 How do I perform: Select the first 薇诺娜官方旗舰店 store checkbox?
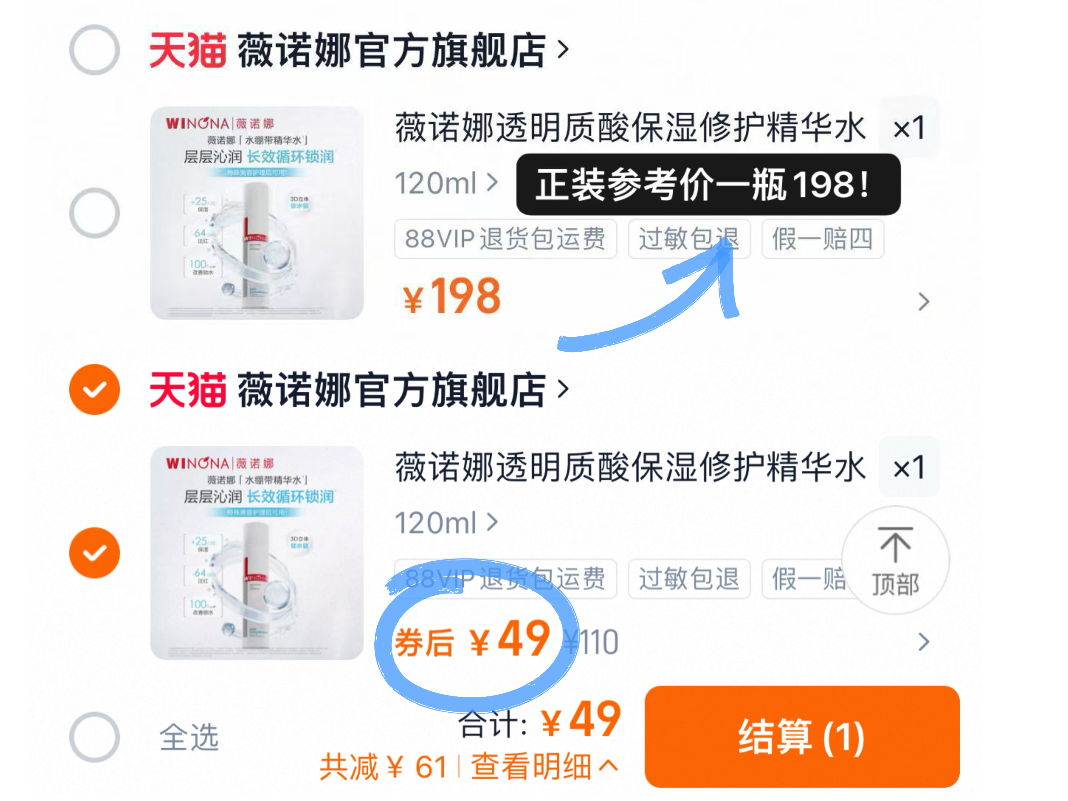pos(95,50)
